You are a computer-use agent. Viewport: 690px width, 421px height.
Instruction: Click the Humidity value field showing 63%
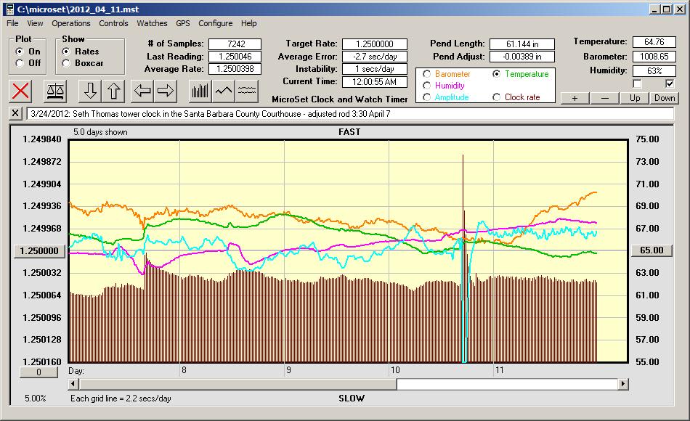(x=654, y=71)
